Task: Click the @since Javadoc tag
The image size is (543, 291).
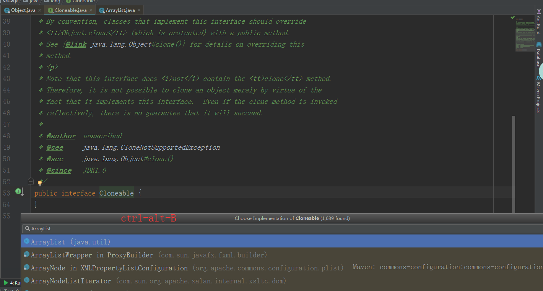Action: (59, 170)
